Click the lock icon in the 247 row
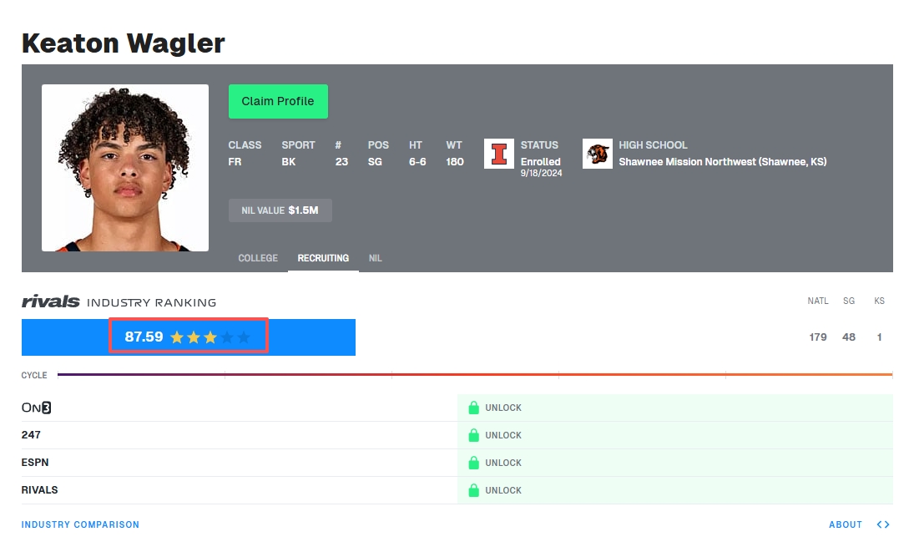The width and height of the screenshot is (909, 542). tap(473, 435)
